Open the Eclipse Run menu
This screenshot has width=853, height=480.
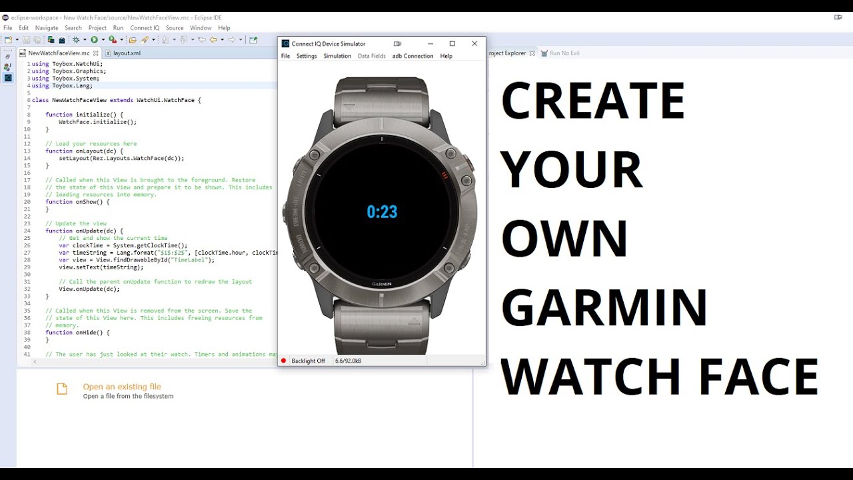click(x=118, y=28)
